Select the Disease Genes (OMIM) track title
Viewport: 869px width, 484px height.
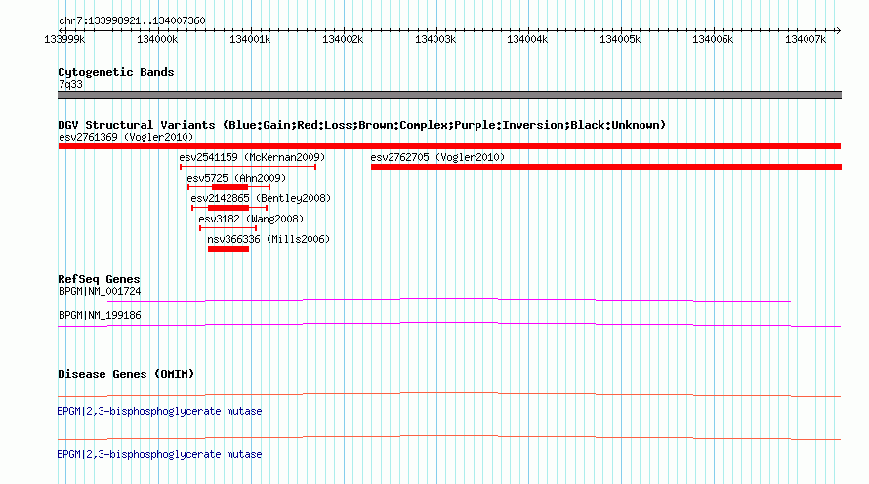coord(126,375)
